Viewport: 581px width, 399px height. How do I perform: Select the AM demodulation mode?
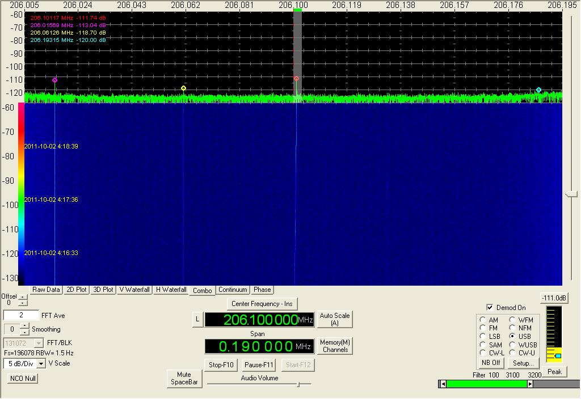click(483, 320)
